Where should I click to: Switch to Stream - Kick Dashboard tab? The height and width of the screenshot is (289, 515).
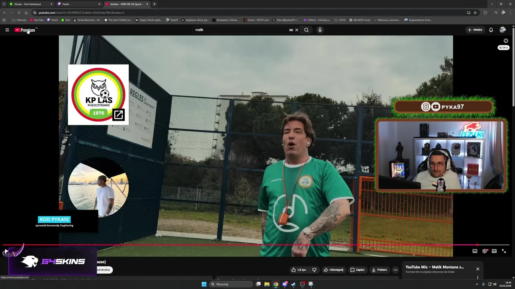coord(31,4)
